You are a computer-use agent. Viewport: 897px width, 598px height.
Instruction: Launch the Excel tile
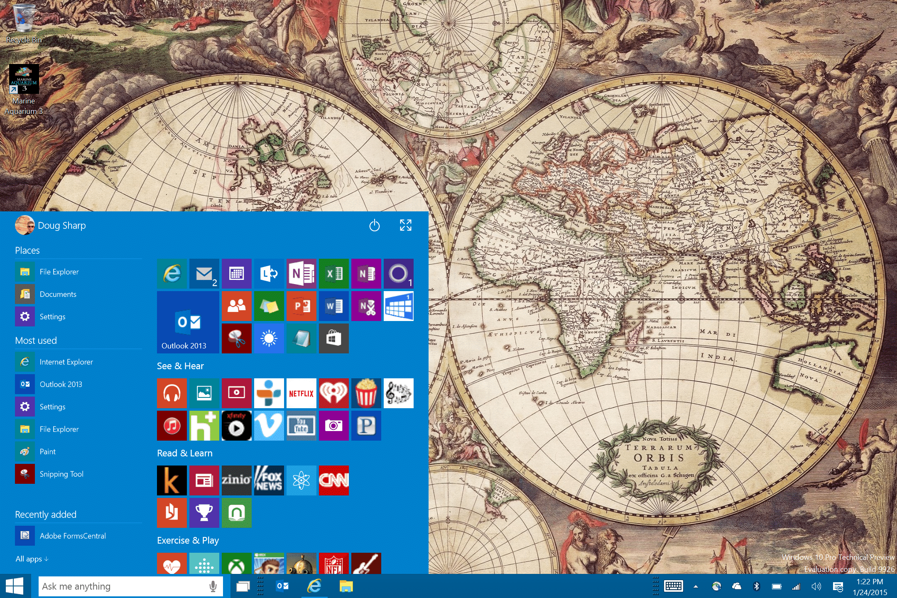coord(334,274)
